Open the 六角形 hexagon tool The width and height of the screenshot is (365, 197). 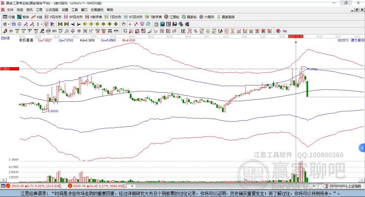tap(207, 17)
